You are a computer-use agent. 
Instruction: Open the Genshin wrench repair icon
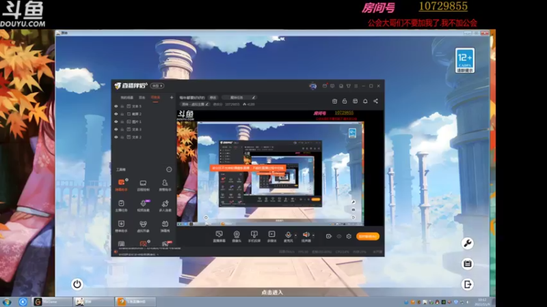468,243
